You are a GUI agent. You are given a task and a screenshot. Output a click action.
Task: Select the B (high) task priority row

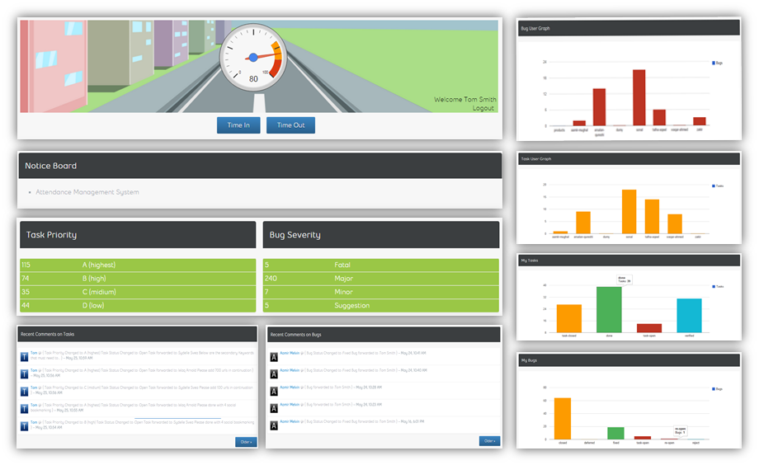(138, 278)
